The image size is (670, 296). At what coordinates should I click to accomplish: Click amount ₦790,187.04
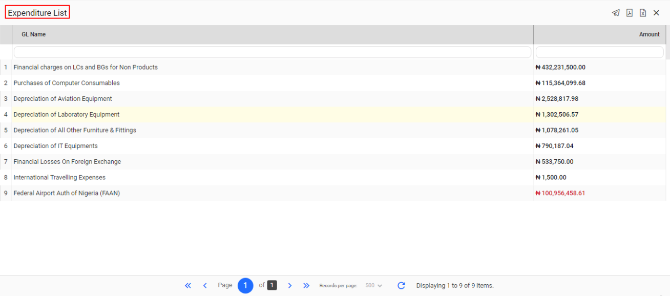point(554,146)
